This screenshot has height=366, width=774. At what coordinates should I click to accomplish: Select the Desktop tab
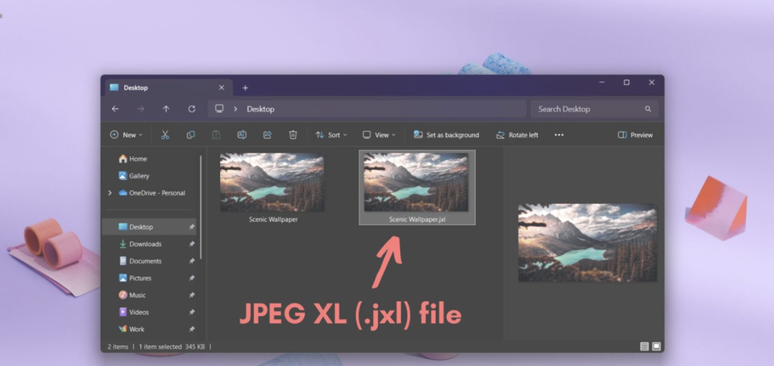tap(168, 88)
